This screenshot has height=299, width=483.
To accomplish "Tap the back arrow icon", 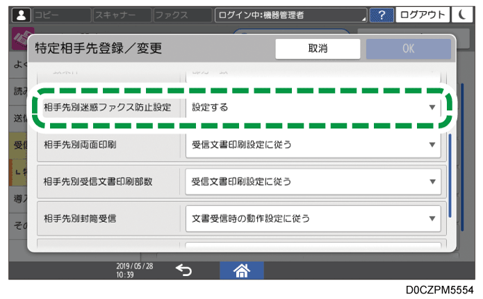I will coord(183,271).
